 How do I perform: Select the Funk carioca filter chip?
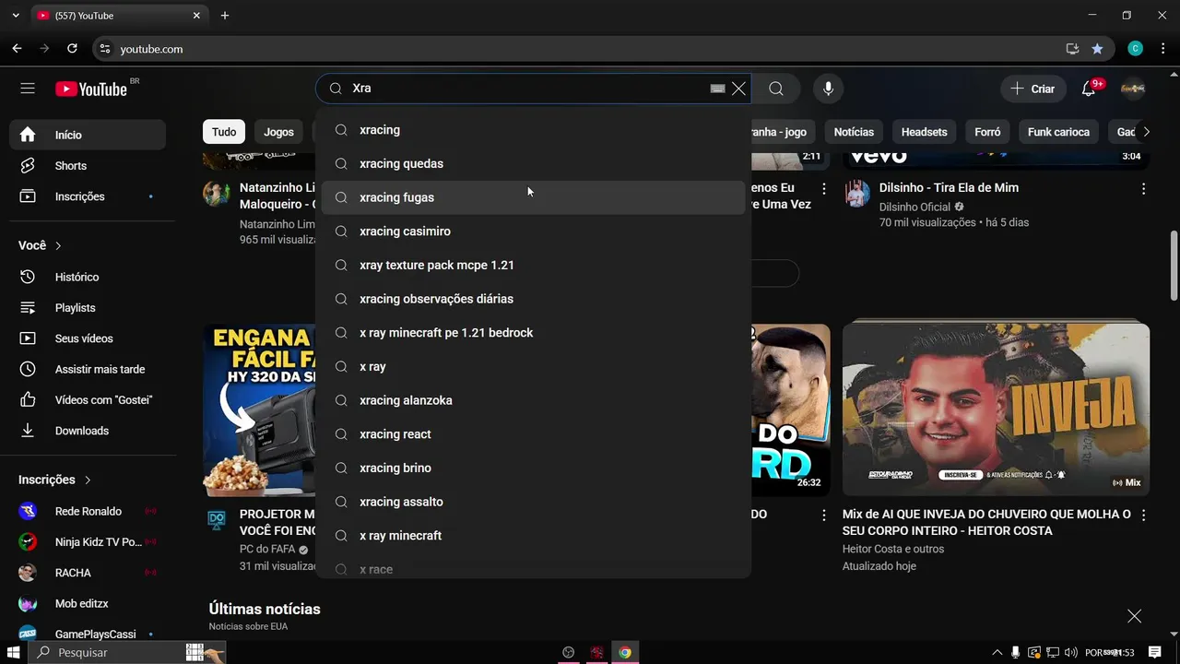1058,132
